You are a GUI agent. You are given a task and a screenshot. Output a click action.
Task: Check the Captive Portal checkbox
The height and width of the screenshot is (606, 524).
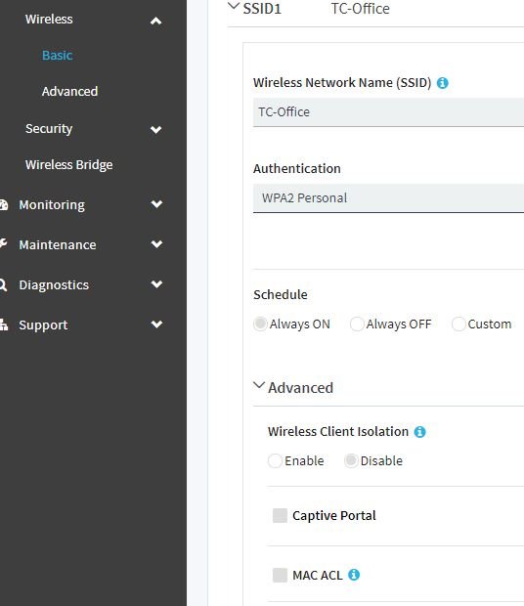[280, 515]
